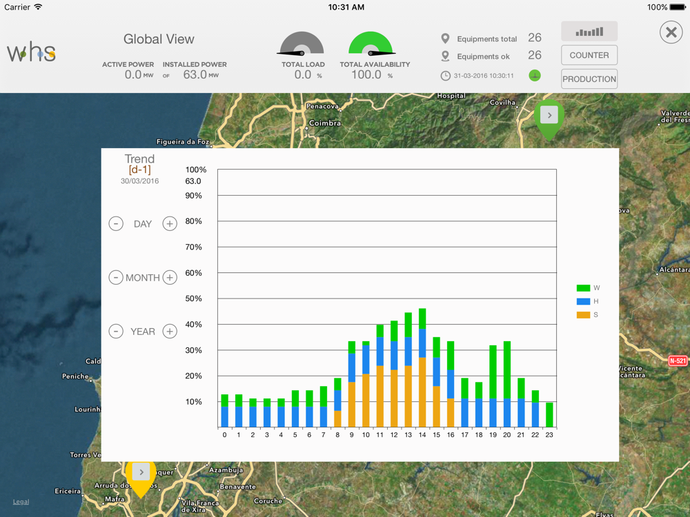Viewport: 690px width, 517px height.
Task: Tap the green Total Availability gauge
Action: coord(371,43)
